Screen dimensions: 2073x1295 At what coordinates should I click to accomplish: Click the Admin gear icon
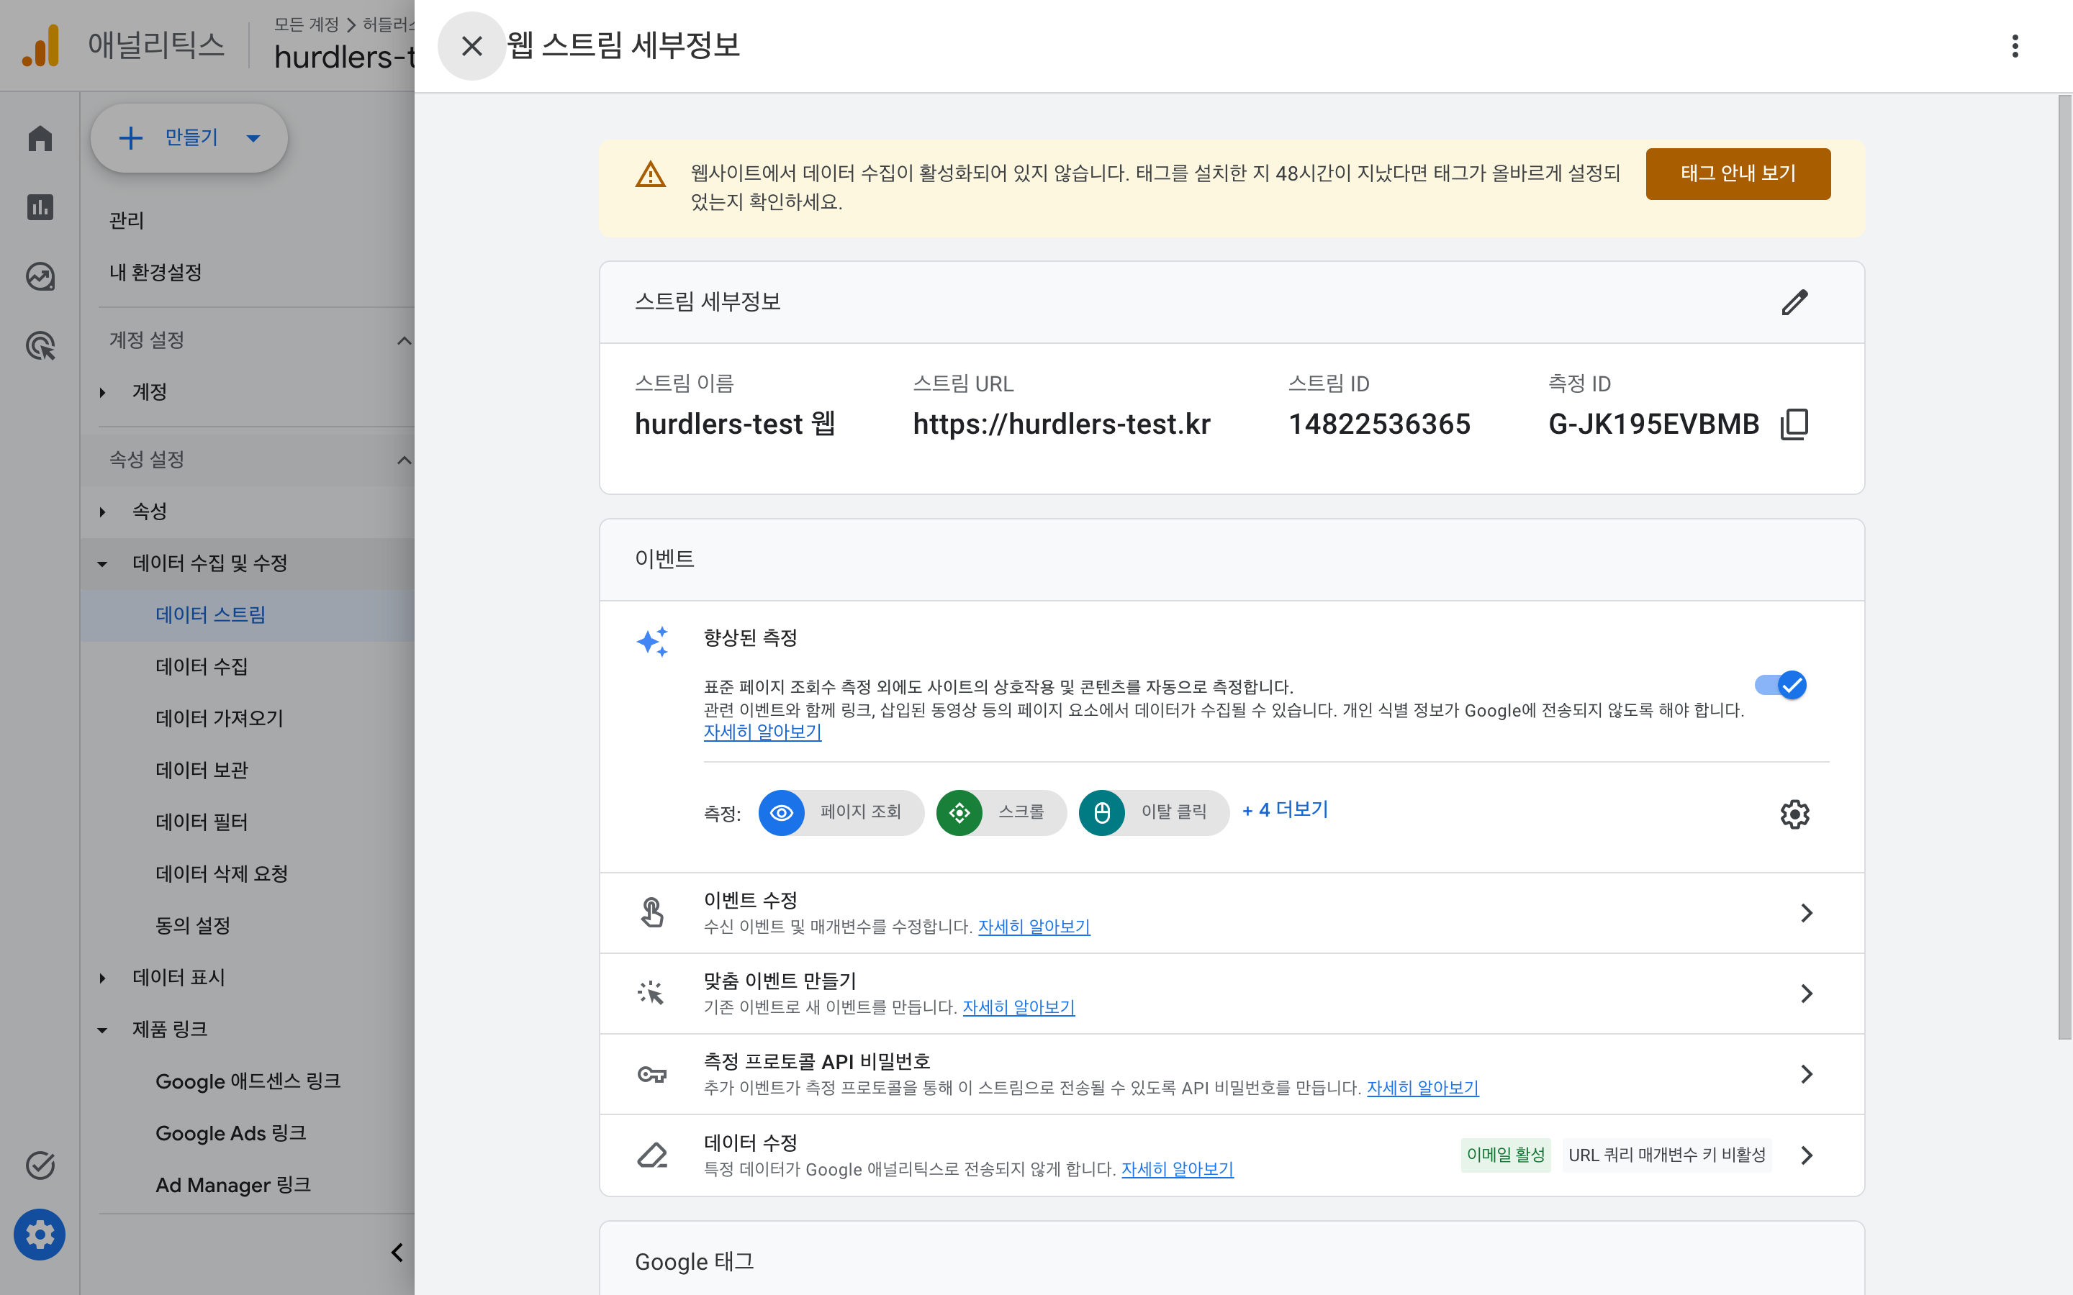[x=40, y=1234]
